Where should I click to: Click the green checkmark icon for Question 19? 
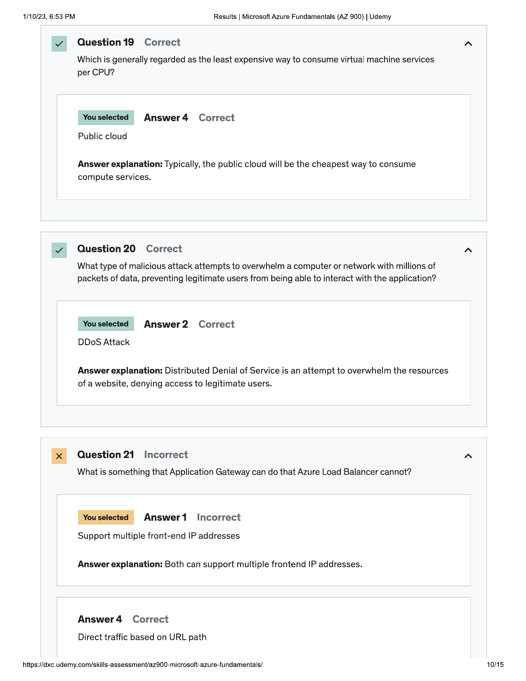pyautogui.click(x=59, y=44)
